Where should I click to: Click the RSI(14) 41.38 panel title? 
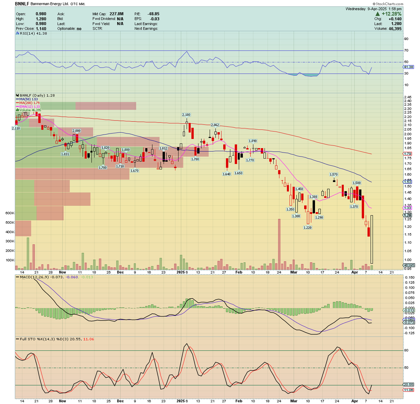[x=33, y=33]
